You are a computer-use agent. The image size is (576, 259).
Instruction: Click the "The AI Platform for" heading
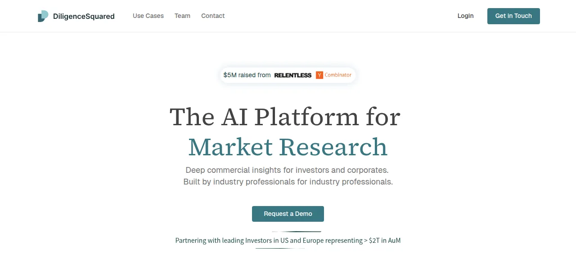(285, 117)
